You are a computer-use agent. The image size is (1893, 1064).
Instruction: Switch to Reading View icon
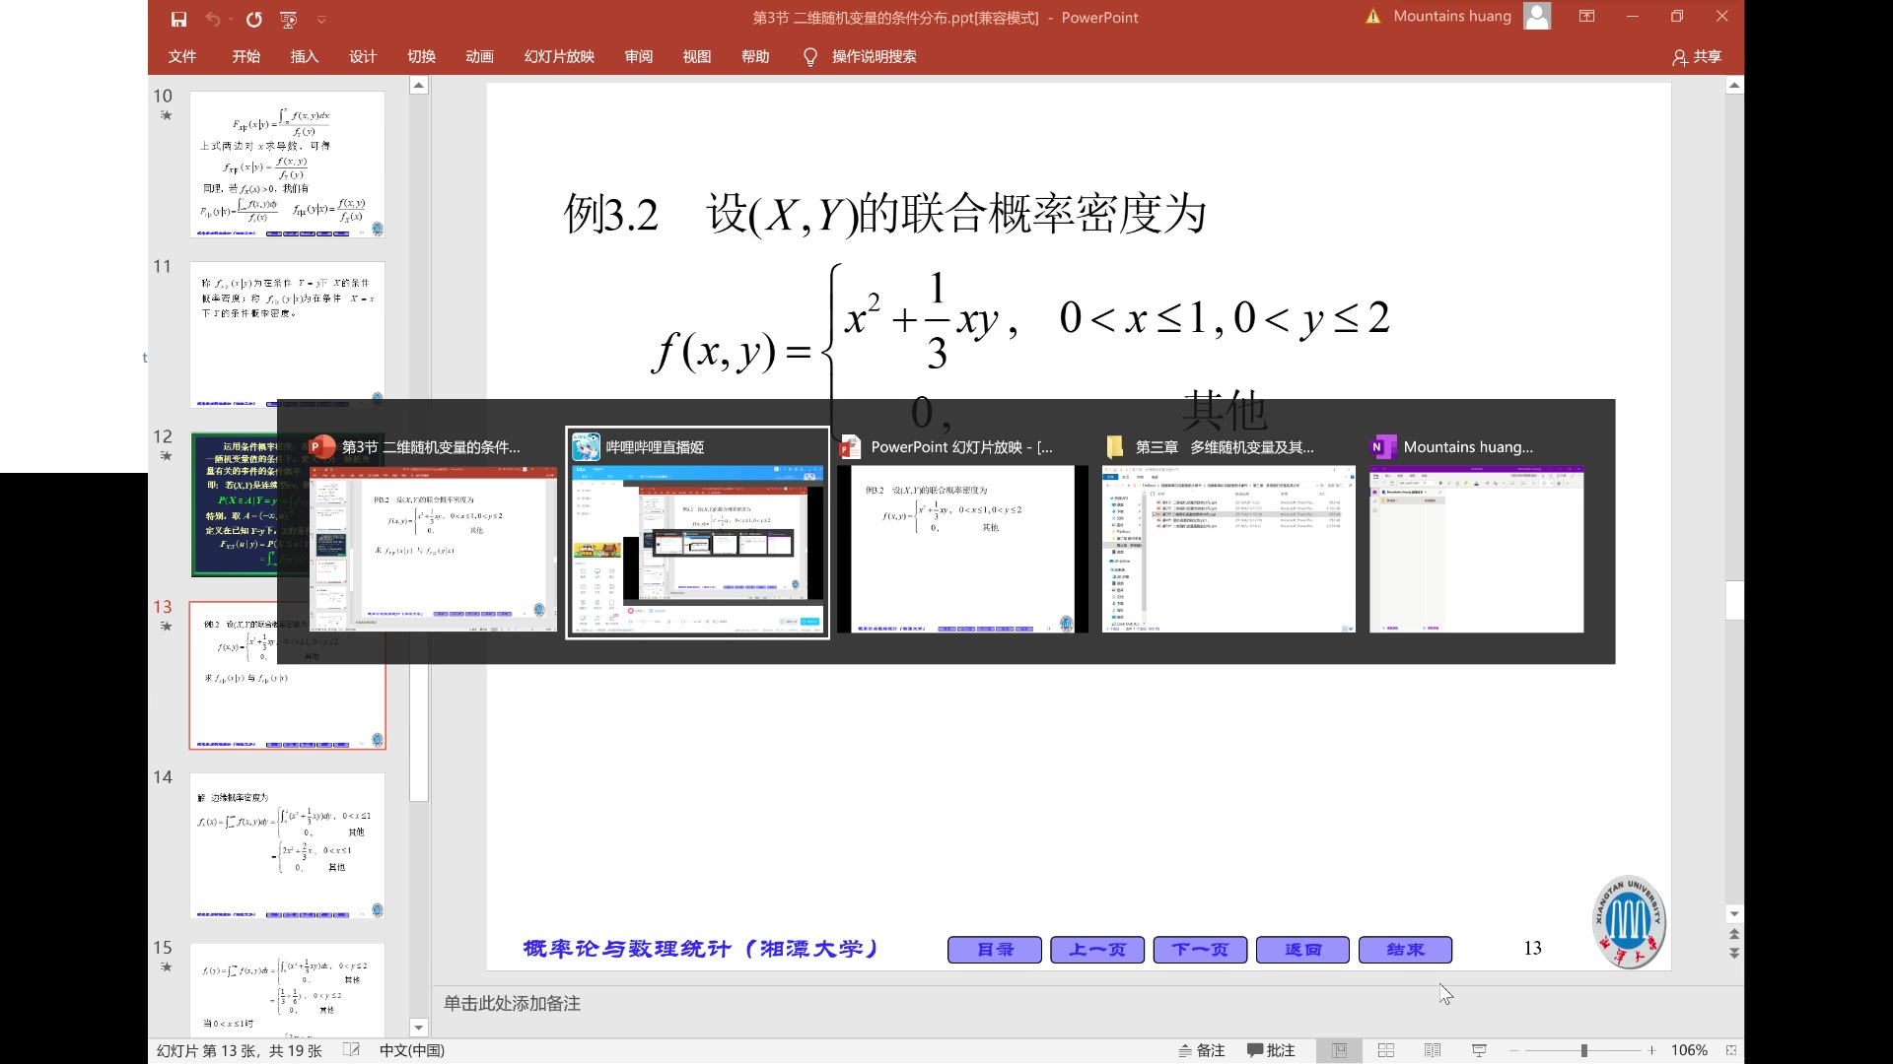click(1433, 1050)
